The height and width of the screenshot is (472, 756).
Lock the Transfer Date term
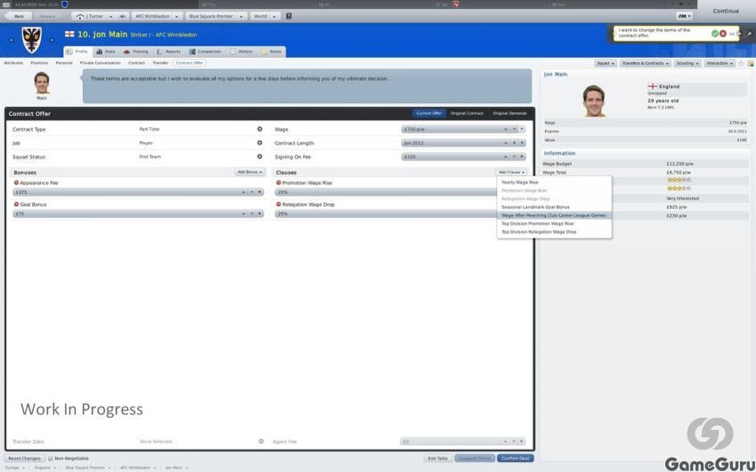pyautogui.click(x=261, y=441)
